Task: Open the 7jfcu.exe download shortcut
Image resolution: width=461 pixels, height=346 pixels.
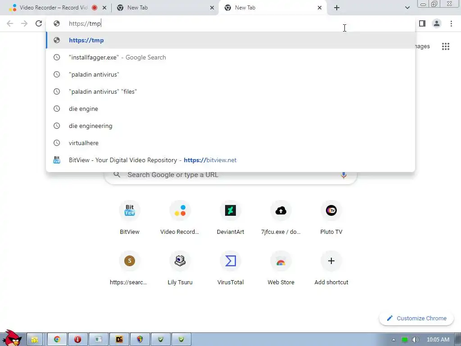Action: [281, 218]
